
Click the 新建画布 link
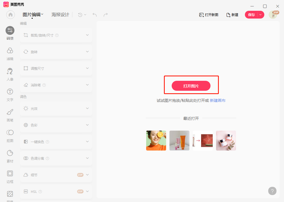pos(217,100)
